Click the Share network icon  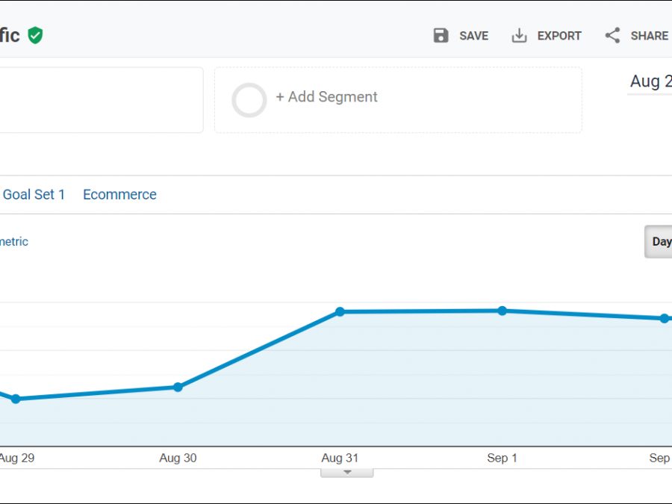[x=612, y=36]
